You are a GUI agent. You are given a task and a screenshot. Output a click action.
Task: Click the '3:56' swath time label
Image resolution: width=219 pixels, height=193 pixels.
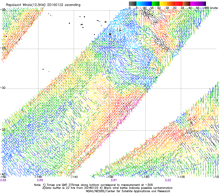[40, 180]
